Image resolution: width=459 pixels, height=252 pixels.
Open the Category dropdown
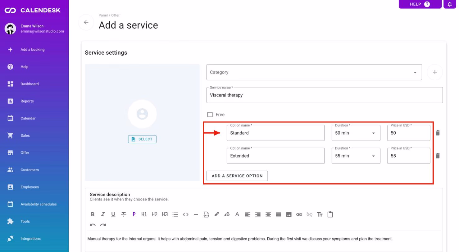tap(314, 72)
